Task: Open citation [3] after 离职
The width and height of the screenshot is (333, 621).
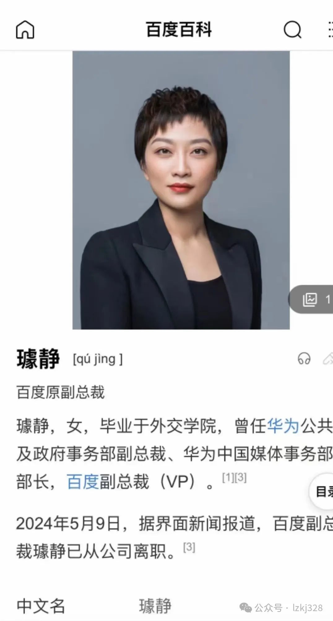Action: 189,547
